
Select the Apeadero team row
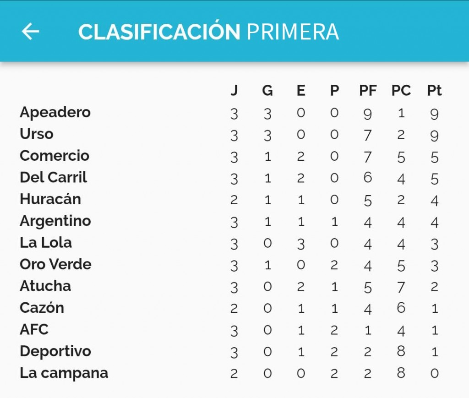55,112
